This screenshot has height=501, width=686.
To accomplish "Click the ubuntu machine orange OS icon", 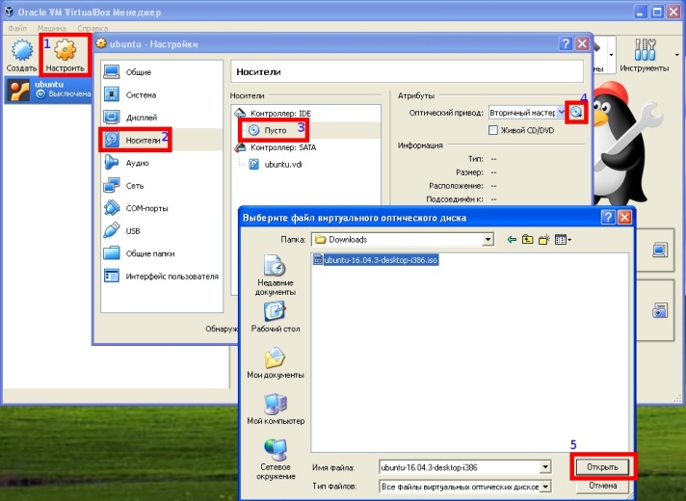I will (19, 91).
